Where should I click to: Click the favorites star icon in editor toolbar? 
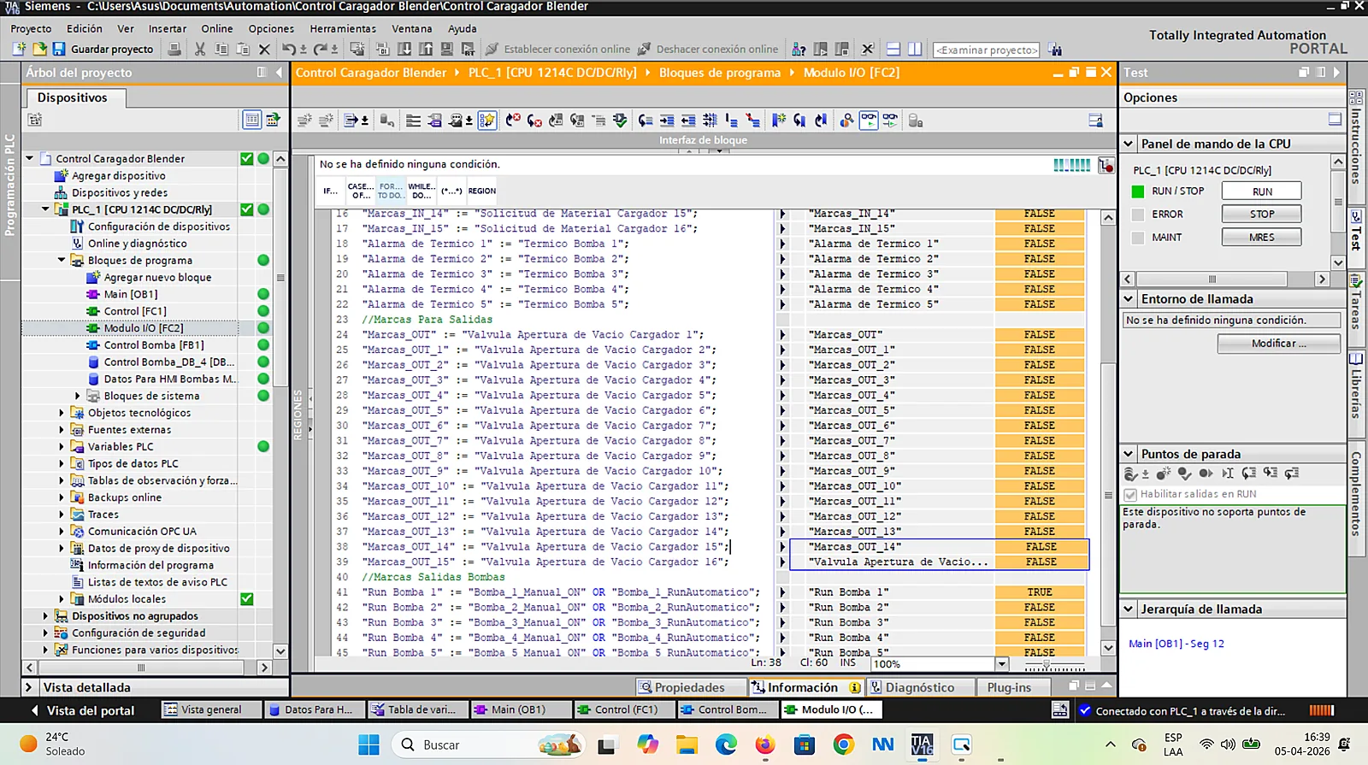[487, 121]
